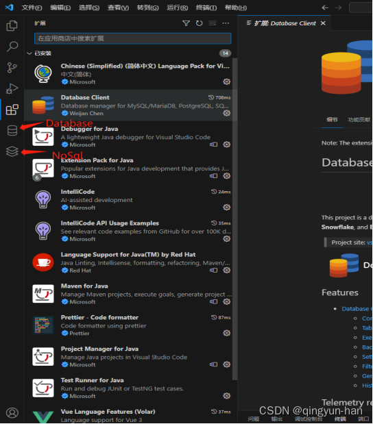Select the IntelliCode extension entry
This screenshot has width=373, height=424.
pos(130,199)
